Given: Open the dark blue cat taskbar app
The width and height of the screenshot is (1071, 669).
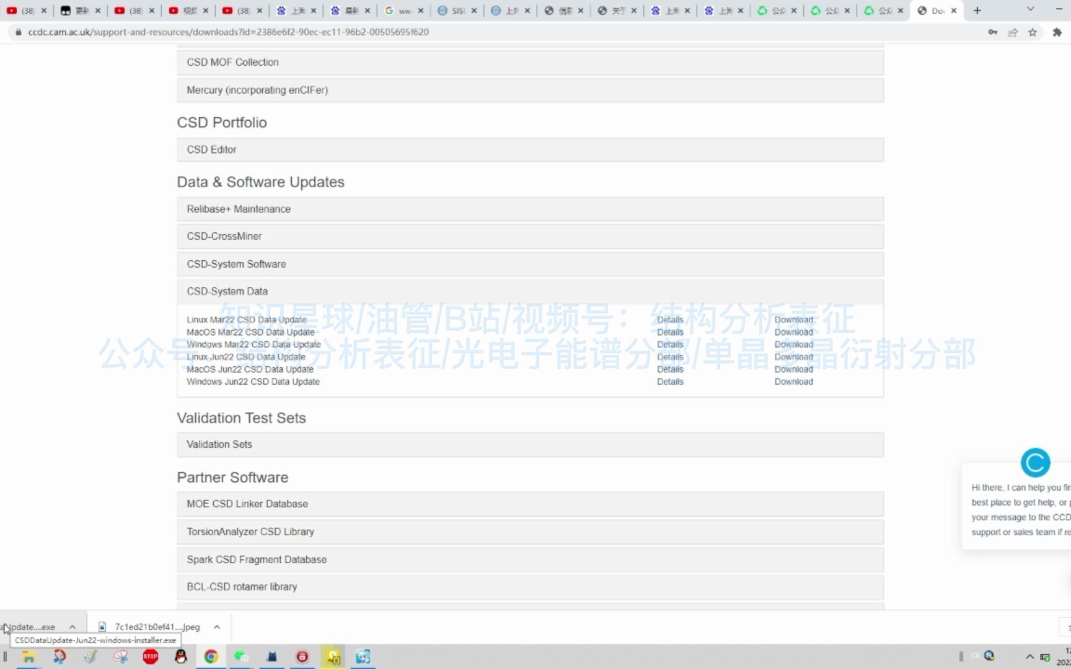Looking at the screenshot, I should (271, 657).
